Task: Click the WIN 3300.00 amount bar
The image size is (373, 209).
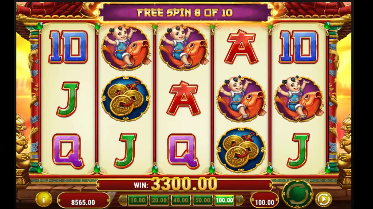Action: pyautogui.click(x=184, y=185)
